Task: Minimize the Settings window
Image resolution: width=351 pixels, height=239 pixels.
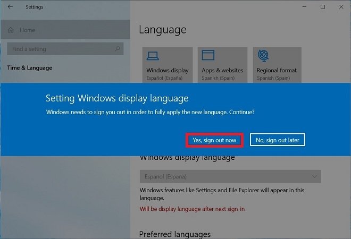Action: click(304, 7)
